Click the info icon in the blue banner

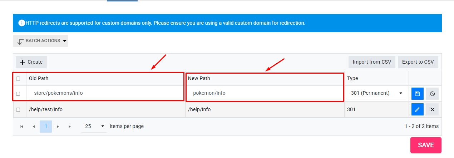(21, 23)
